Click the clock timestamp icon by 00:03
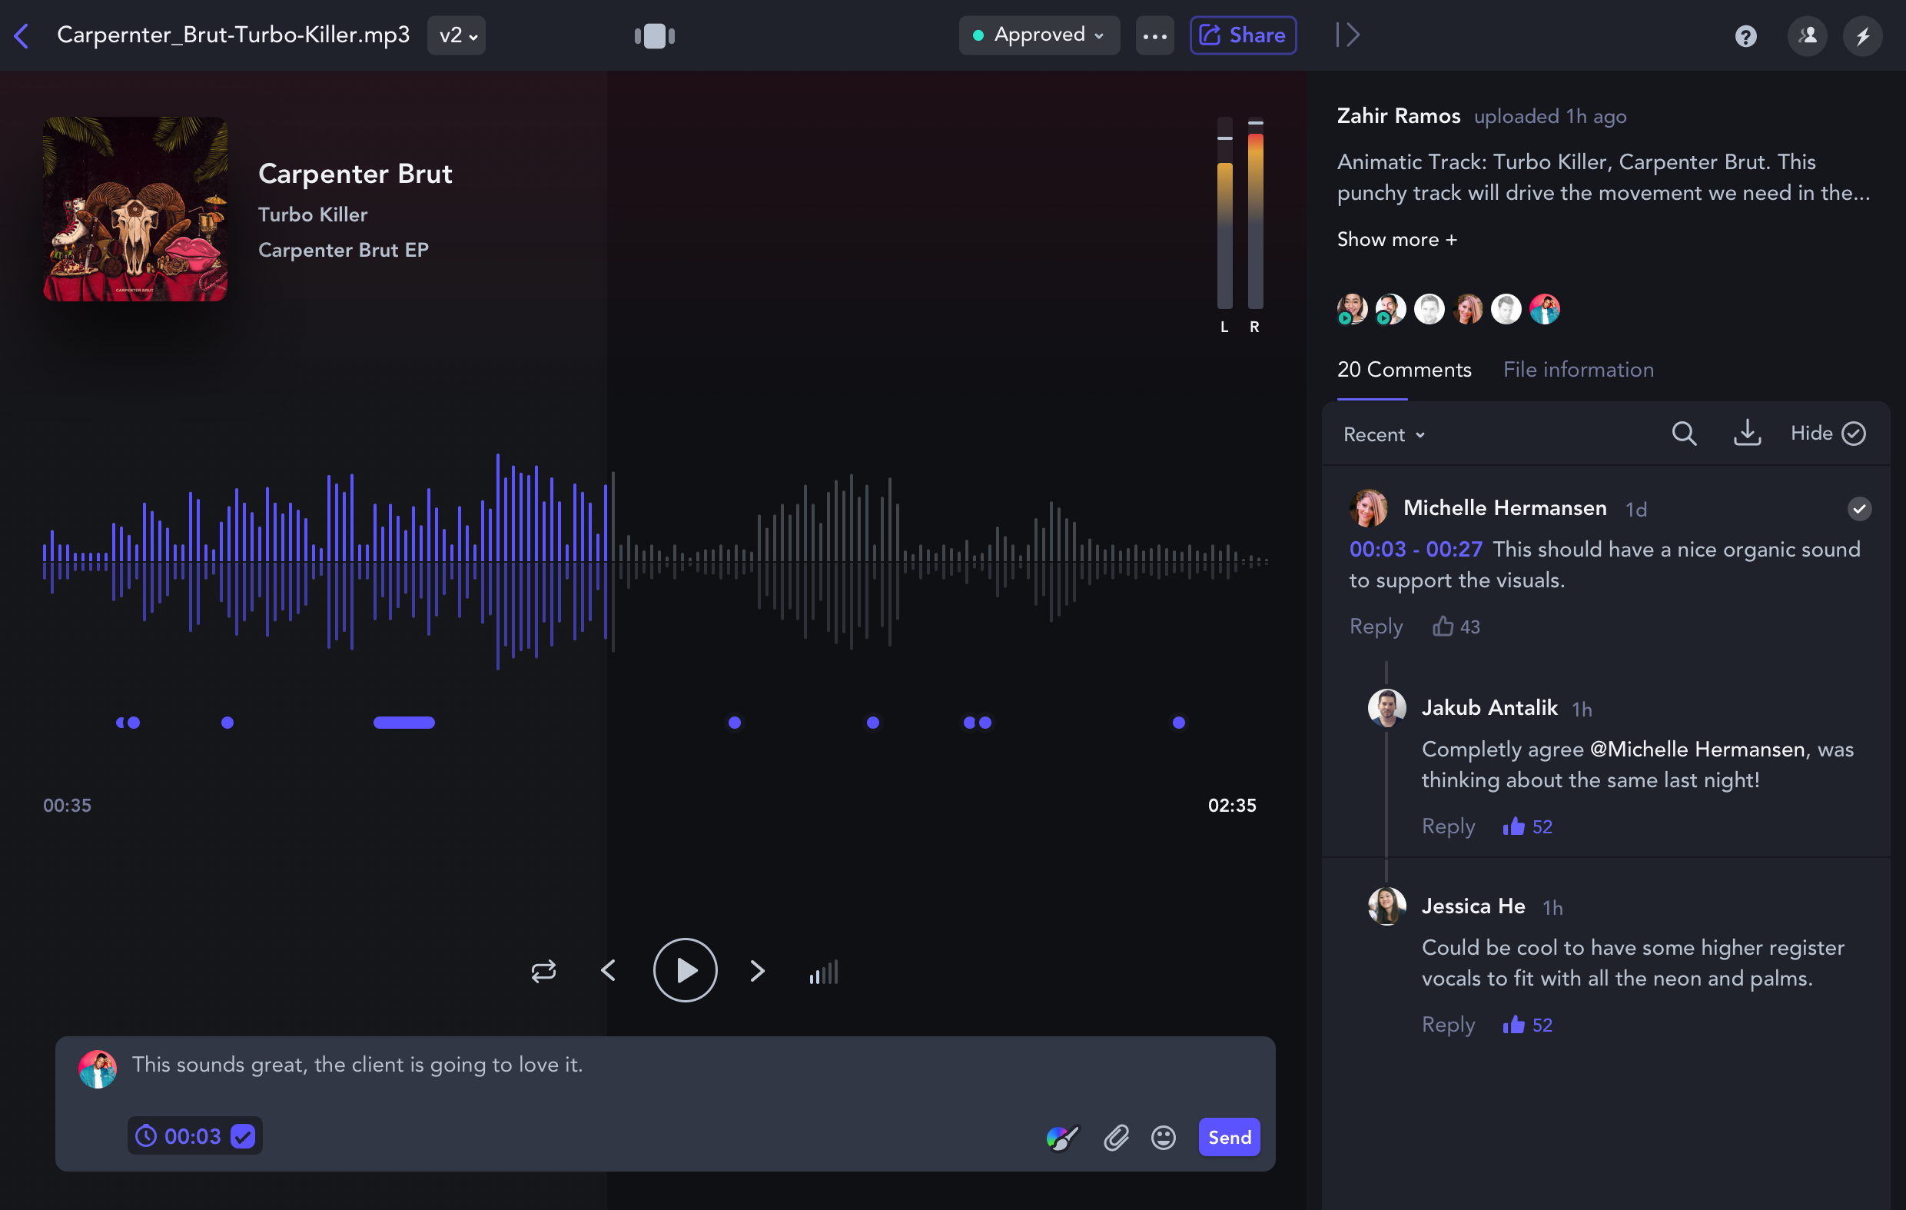1906x1210 pixels. coord(146,1136)
